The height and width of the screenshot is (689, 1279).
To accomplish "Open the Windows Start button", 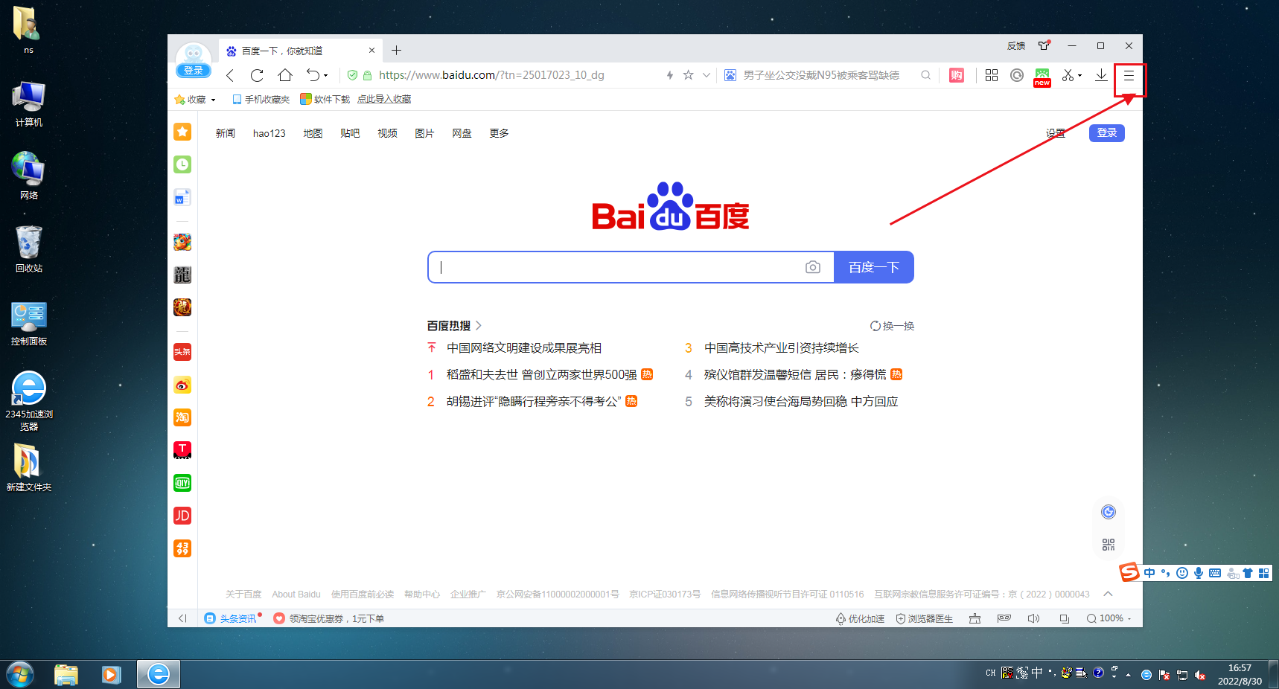I will point(20,675).
